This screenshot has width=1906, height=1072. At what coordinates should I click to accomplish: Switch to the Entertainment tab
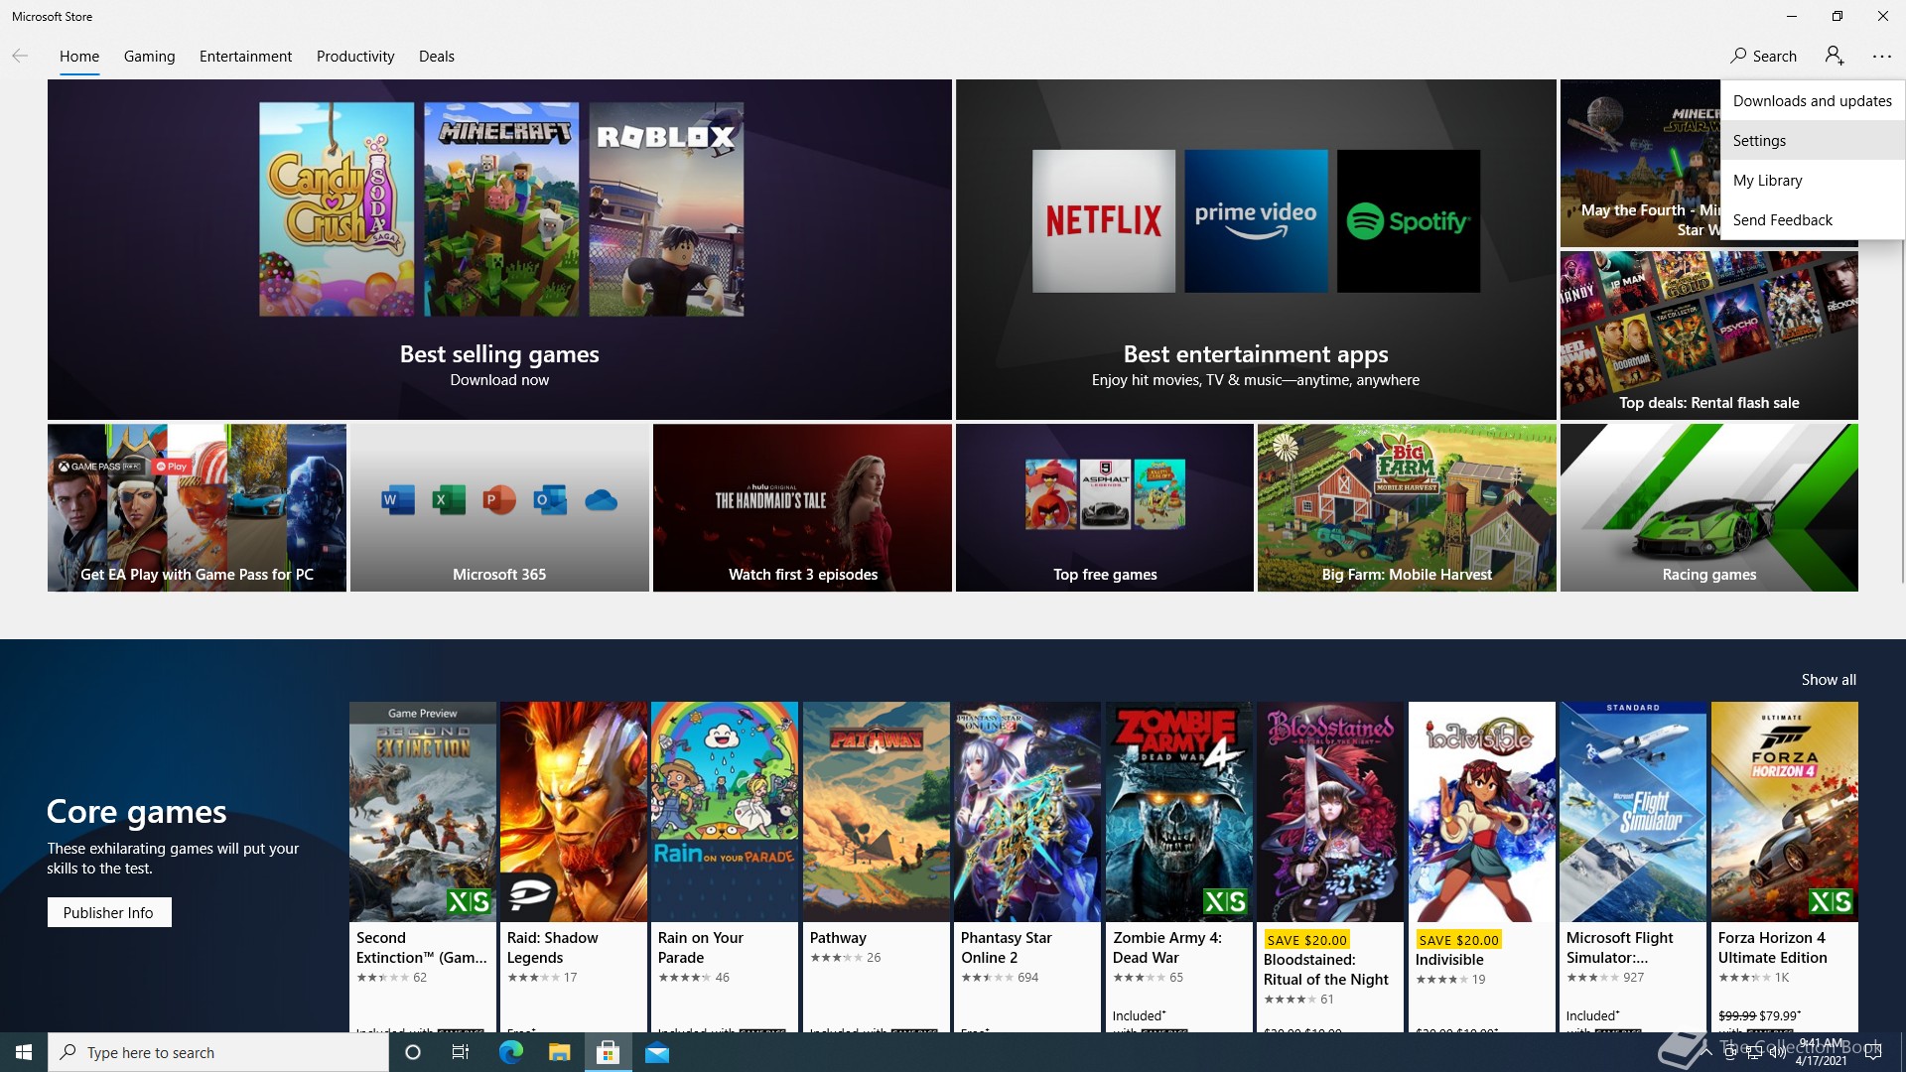tap(245, 57)
